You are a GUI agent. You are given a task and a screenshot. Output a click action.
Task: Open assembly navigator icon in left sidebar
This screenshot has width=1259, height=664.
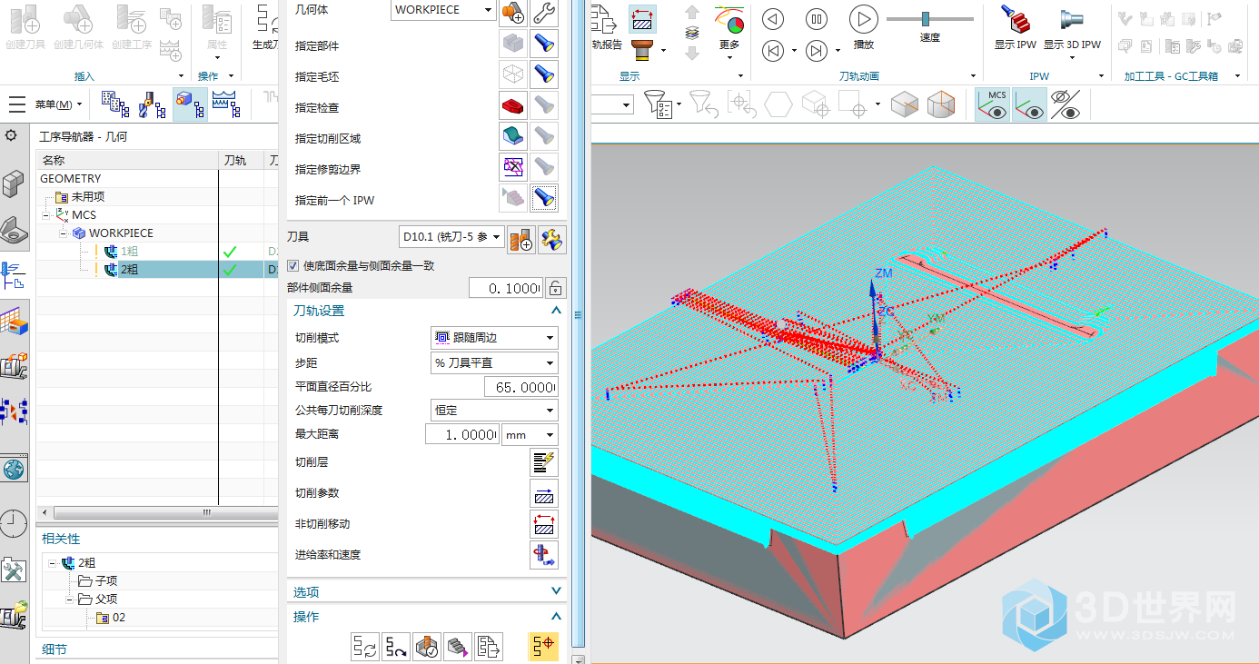click(x=15, y=184)
